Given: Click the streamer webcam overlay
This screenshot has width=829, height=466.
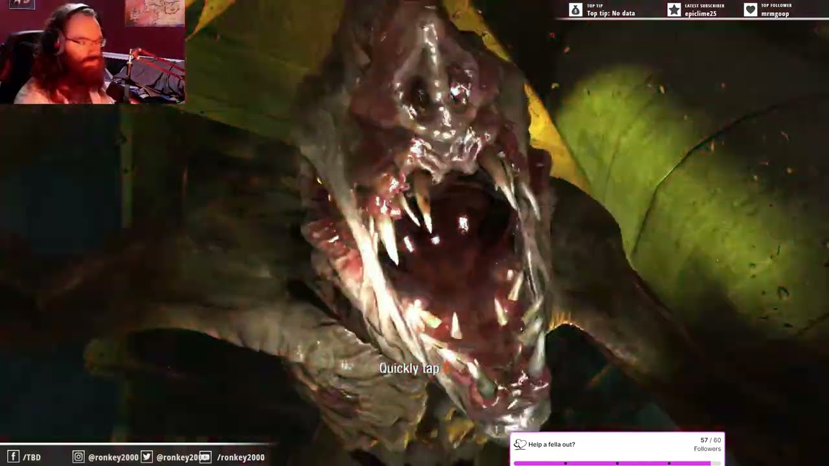Looking at the screenshot, I should click(x=93, y=52).
